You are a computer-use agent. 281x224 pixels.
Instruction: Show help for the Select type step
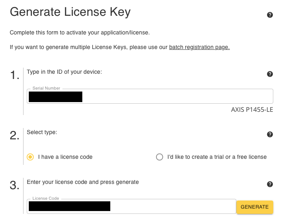pyautogui.click(x=270, y=135)
